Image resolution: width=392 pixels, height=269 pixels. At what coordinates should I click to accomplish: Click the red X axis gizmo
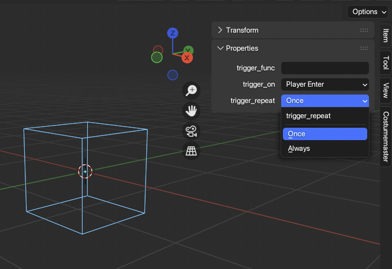(187, 57)
